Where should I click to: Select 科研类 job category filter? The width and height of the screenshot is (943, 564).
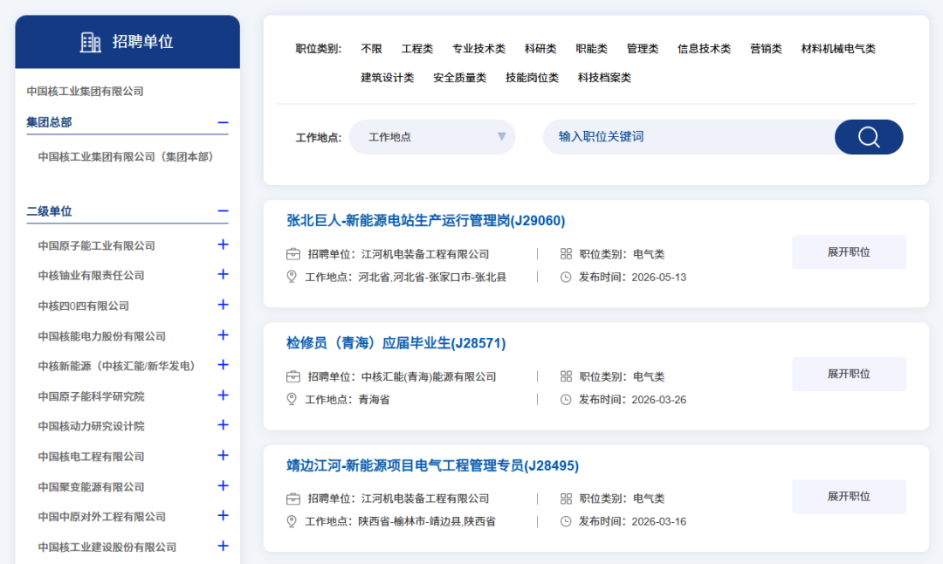[x=540, y=49]
